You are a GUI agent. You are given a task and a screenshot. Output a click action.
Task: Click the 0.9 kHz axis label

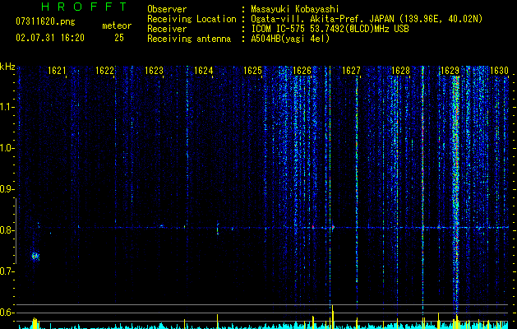7,189
